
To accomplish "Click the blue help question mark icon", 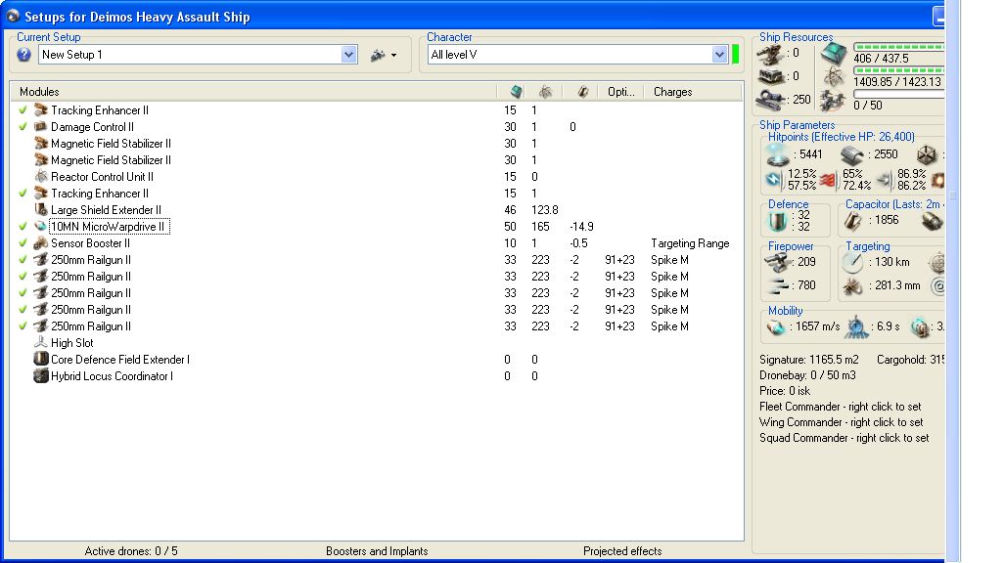I will [23, 55].
